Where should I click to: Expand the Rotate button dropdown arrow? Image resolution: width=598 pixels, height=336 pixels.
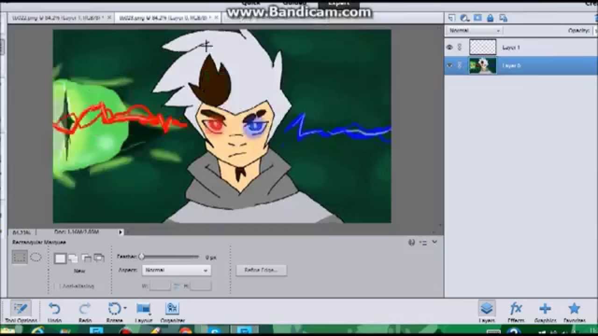point(125,308)
